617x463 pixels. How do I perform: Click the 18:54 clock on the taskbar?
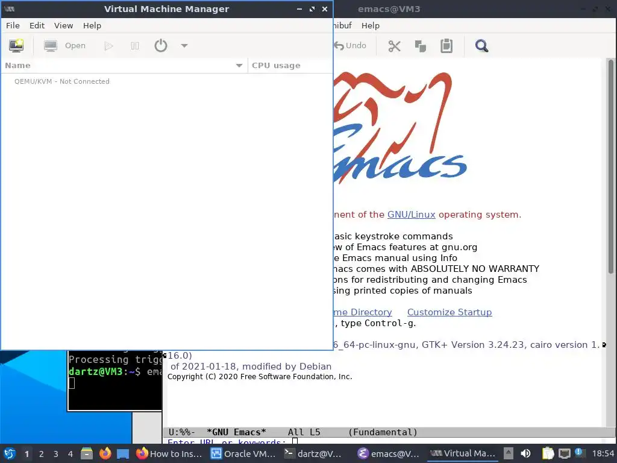[x=603, y=454]
